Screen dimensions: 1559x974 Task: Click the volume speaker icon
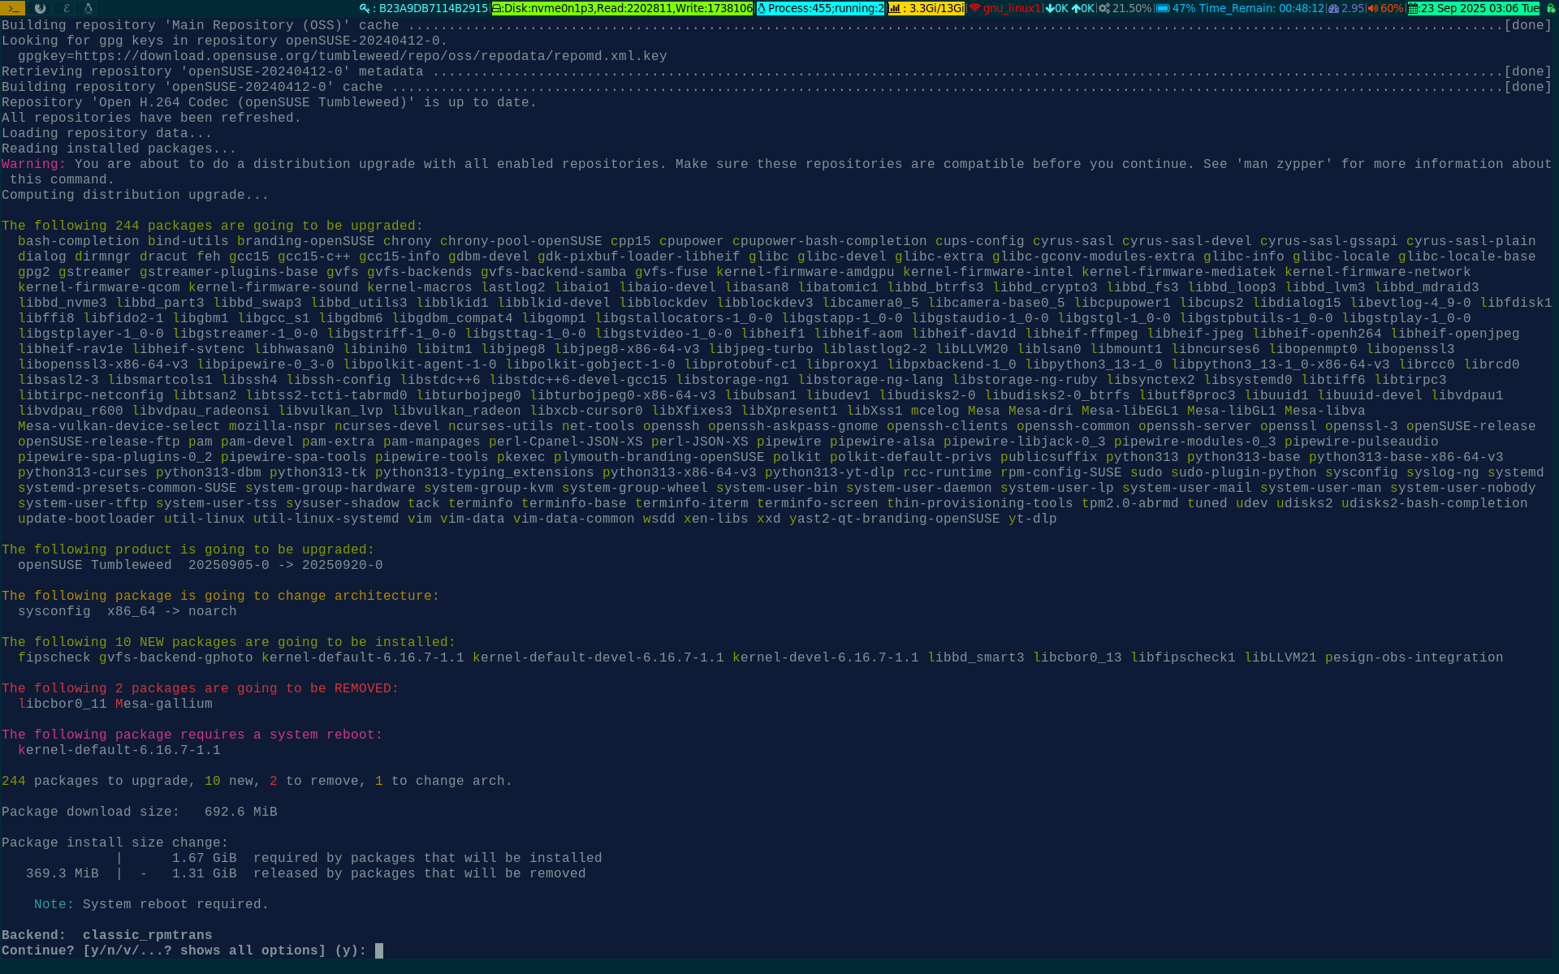point(1372,8)
